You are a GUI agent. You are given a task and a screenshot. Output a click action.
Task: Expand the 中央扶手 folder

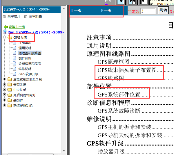(x=4, y=90)
